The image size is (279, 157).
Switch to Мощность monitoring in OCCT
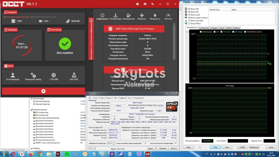click(x=155, y=17)
